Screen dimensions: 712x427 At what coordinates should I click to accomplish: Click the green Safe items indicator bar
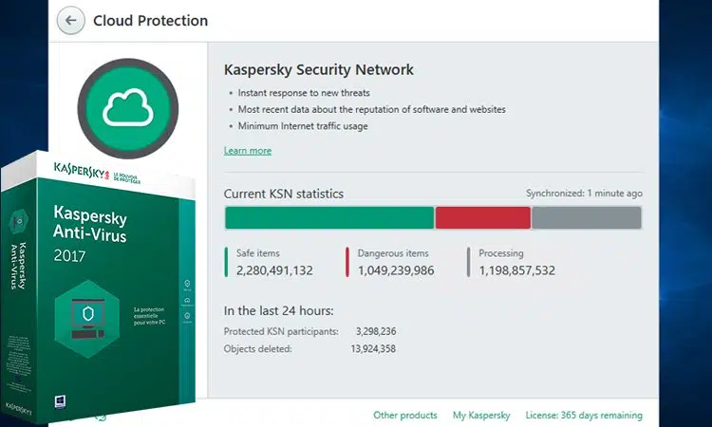click(226, 262)
